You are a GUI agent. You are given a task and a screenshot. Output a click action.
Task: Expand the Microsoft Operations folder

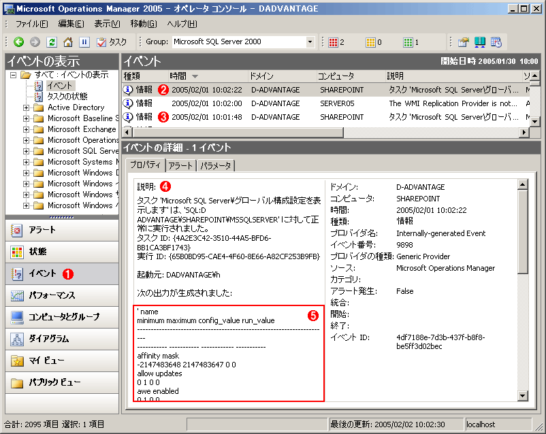(x=26, y=140)
